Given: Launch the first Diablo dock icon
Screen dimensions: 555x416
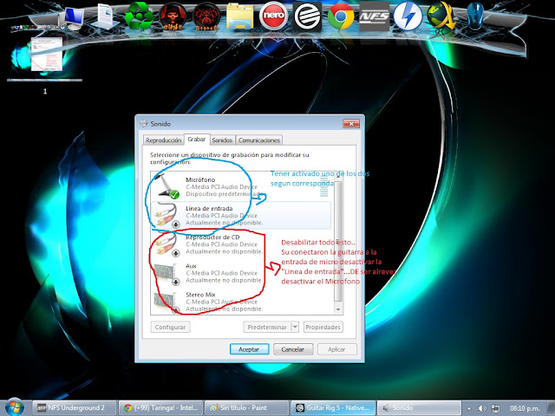Looking at the screenshot, I should (x=173, y=16).
